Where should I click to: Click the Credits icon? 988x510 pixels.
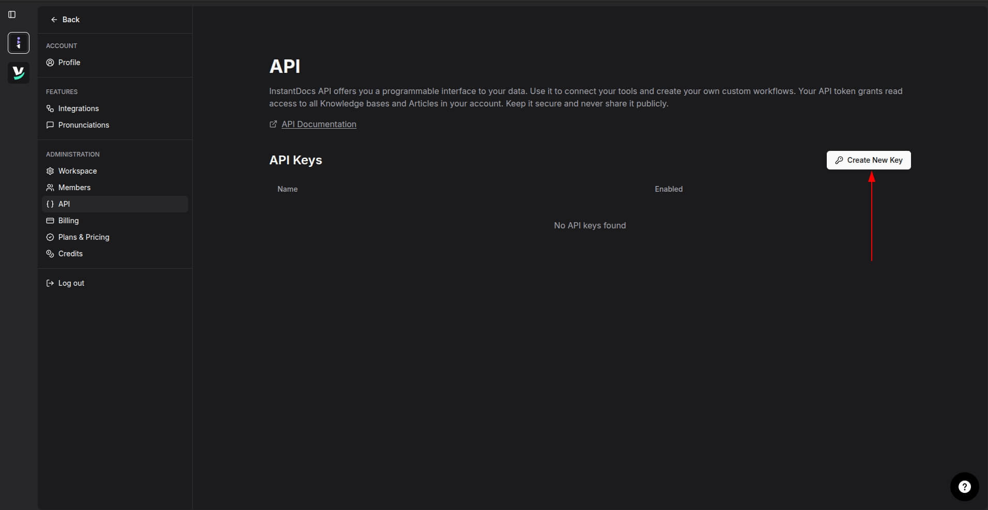click(50, 254)
